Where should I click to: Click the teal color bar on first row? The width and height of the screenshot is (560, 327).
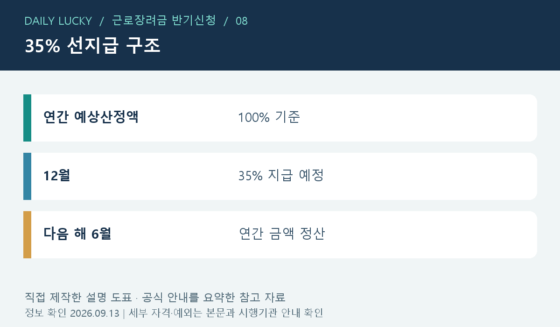click(x=27, y=118)
